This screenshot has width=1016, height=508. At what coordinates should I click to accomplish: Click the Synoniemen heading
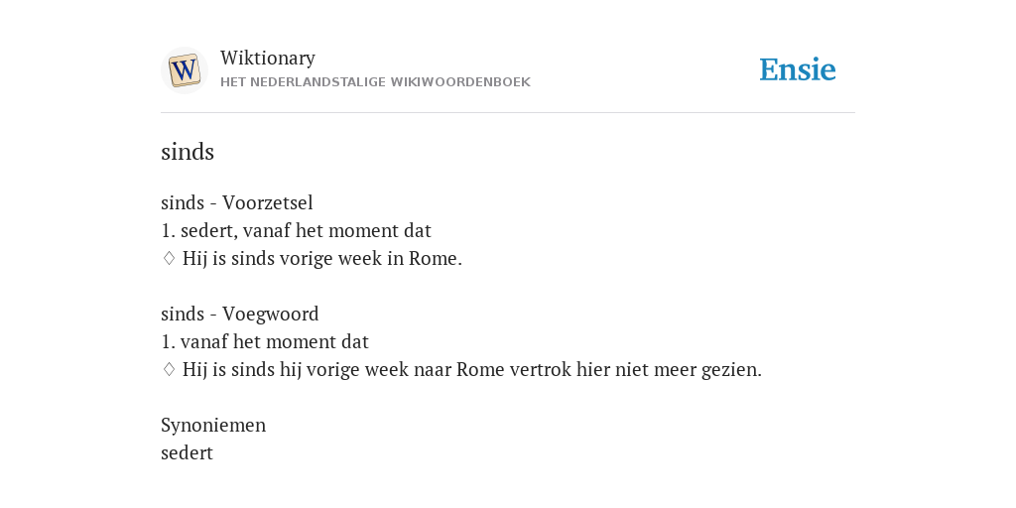click(x=213, y=425)
